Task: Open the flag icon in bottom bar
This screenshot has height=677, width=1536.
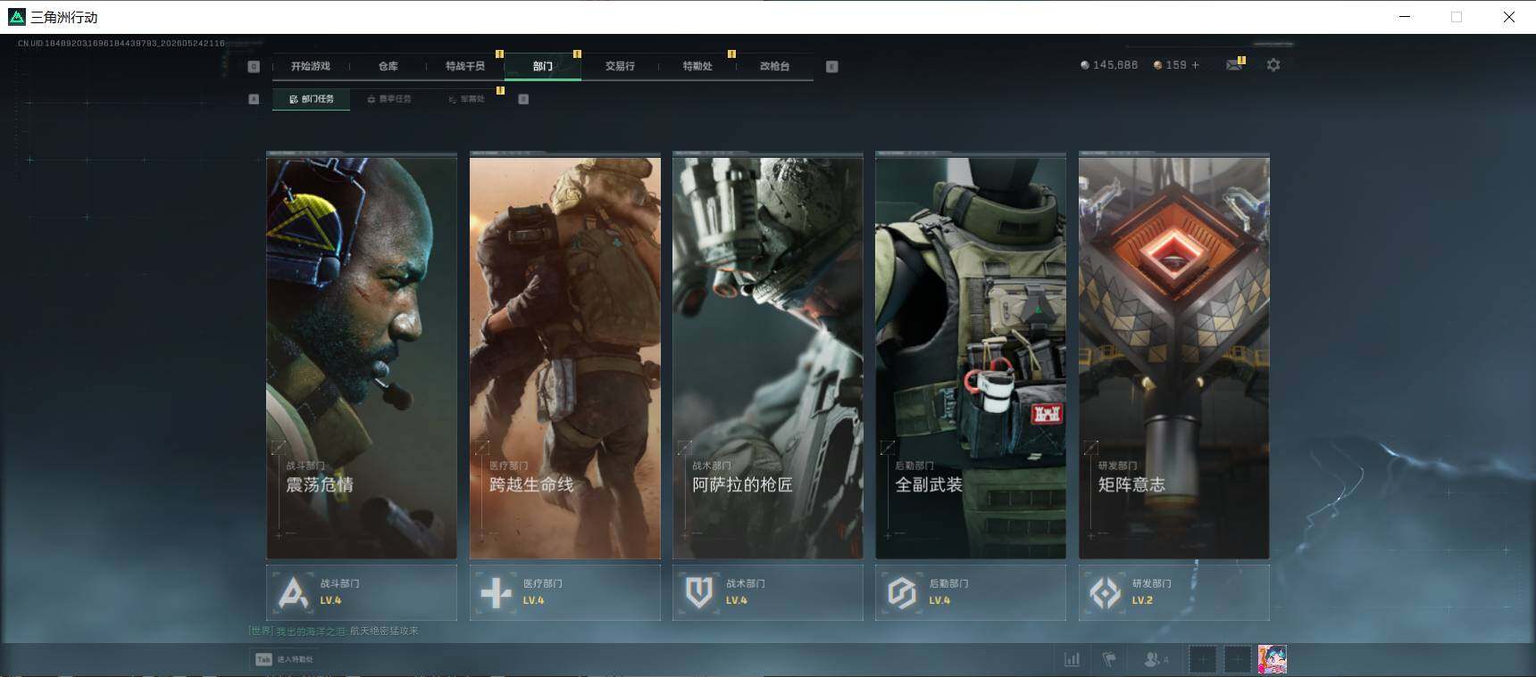Action: (x=1109, y=659)
